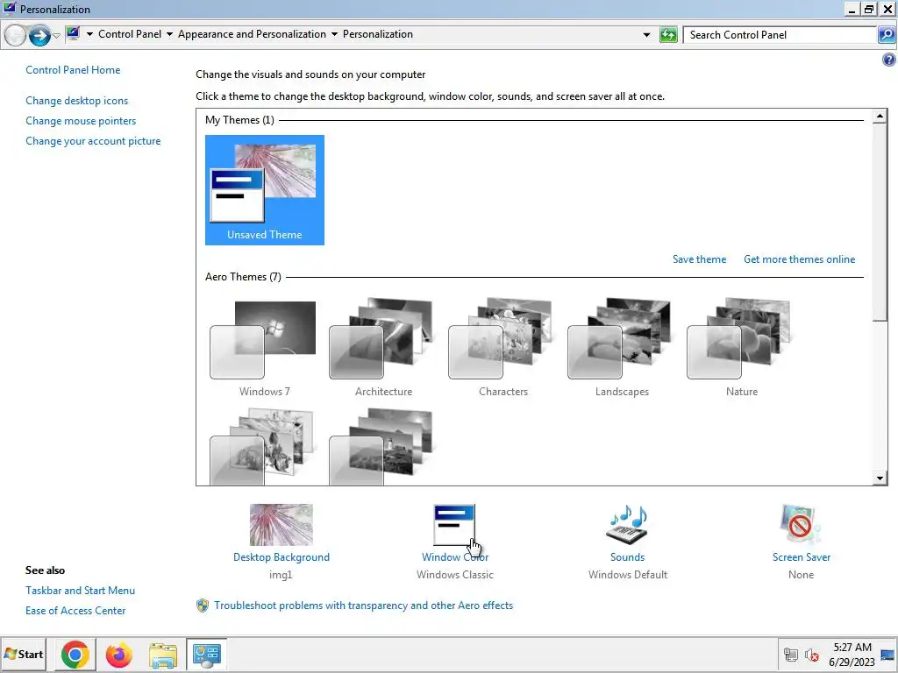Click the search magnifier icon
Viewport: 898px width, 673px height.
point(886,35)
